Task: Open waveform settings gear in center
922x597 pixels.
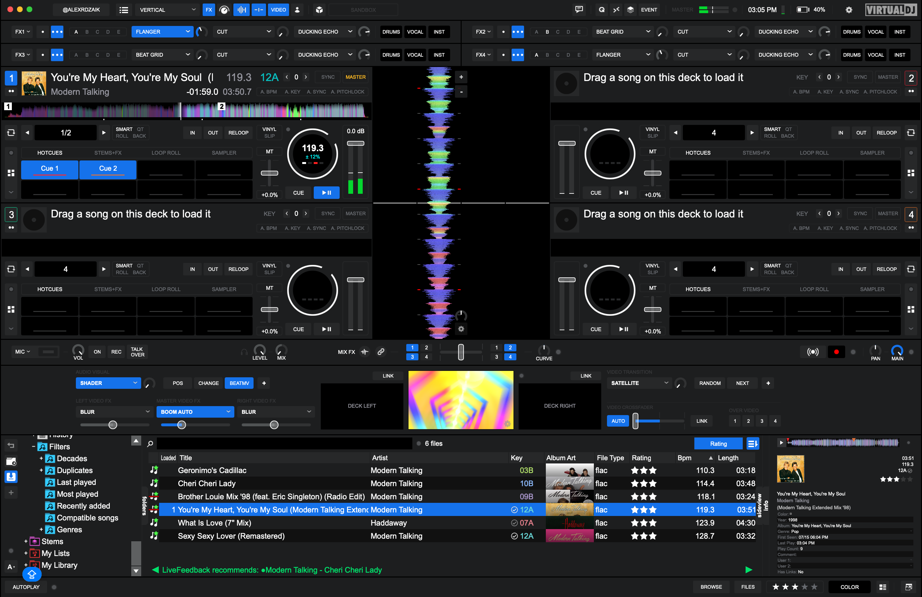Action: click(x=461, y=329)
